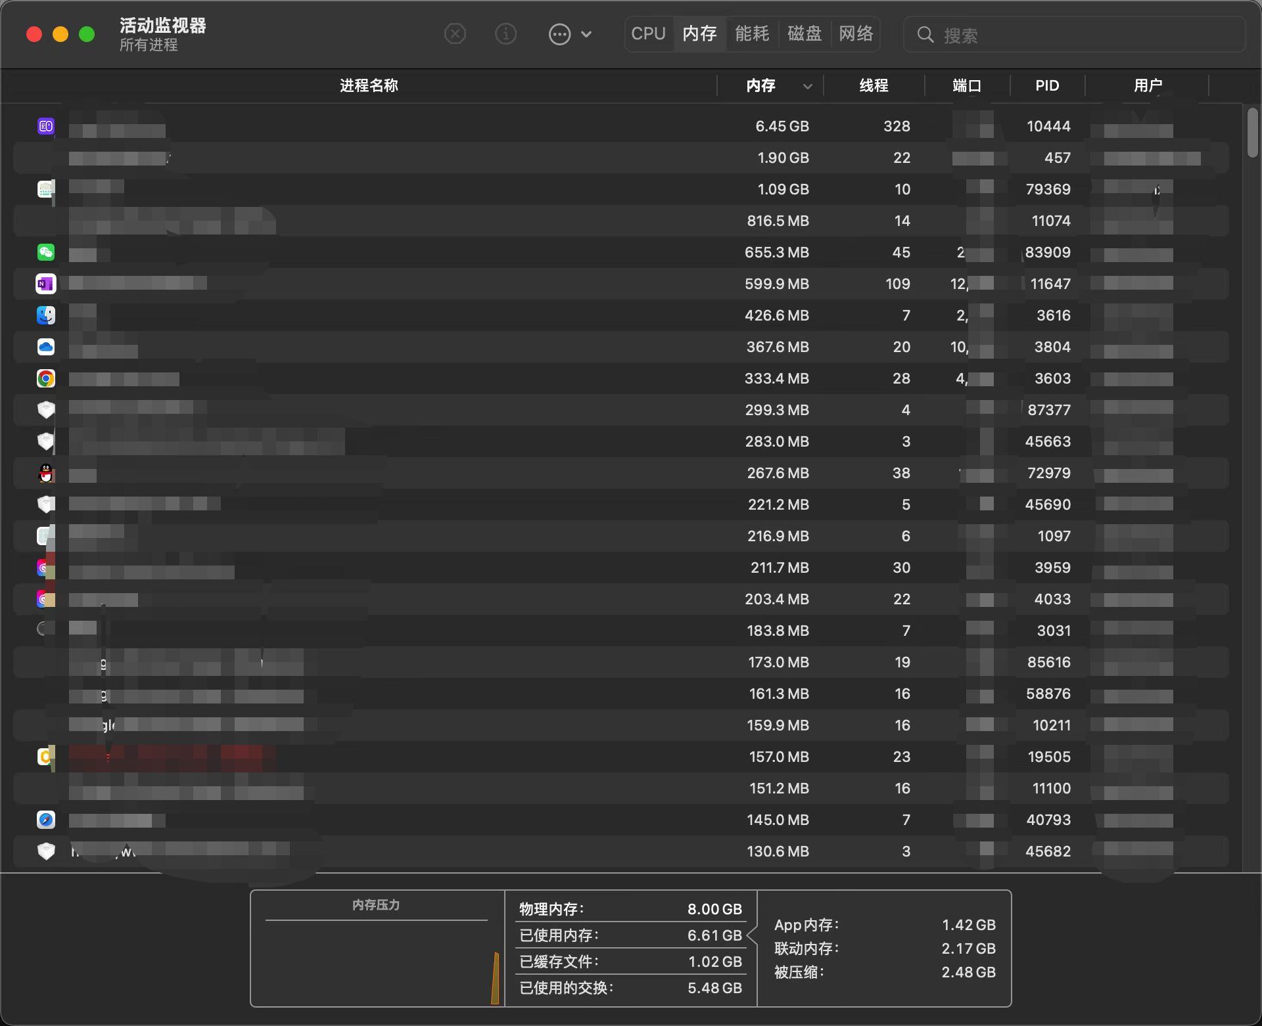Select the QQ penguin icon in the list

pyautogui.click(x=45, y=473)
